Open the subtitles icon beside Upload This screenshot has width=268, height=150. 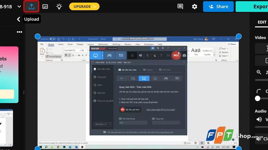coord(45,6)
